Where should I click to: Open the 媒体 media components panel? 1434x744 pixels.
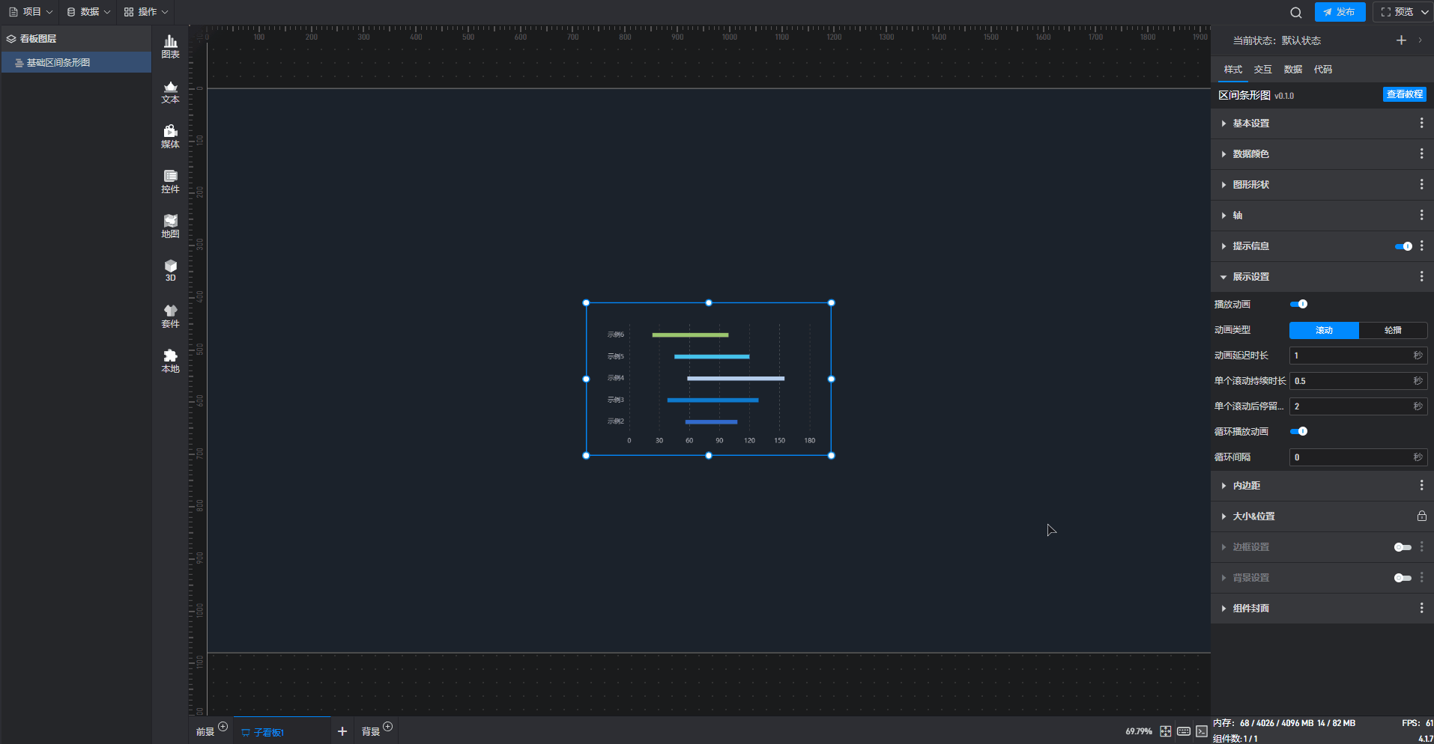170,137
